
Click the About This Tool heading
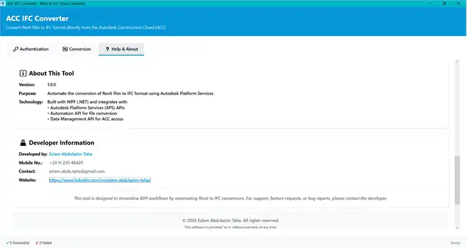tap(51, 74)
